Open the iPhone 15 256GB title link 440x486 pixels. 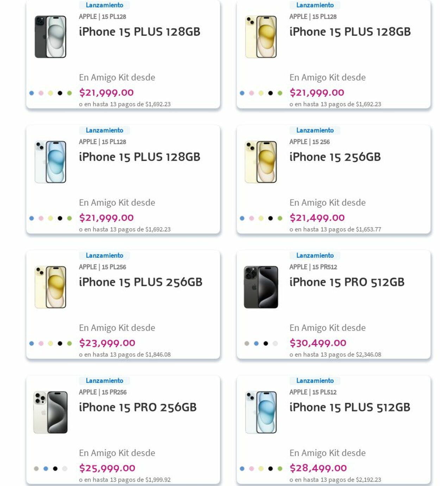[x=335, y=157]
